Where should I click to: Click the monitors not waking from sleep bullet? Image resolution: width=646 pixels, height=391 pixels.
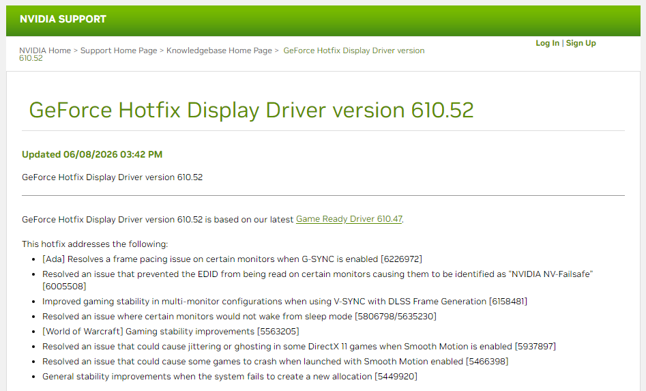239,317
